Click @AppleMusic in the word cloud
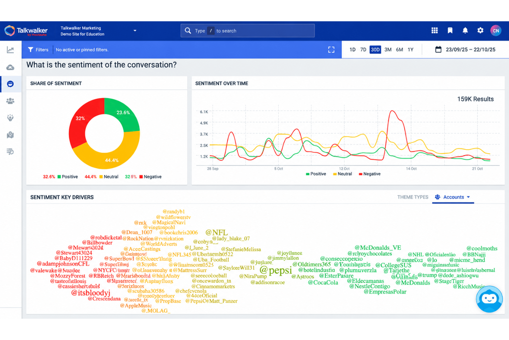Screen dimensions: 509x340 [x=136, y=306]
